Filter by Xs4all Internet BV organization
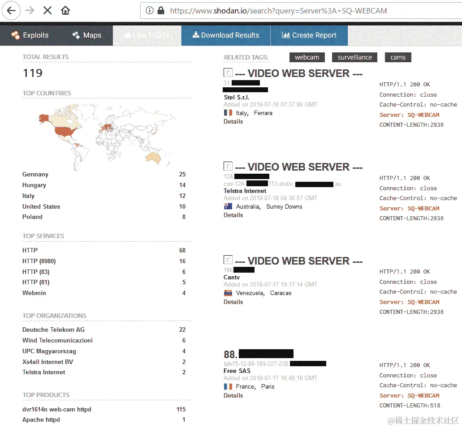This screenshot has height=428, width=462. [x=48, y=362]
